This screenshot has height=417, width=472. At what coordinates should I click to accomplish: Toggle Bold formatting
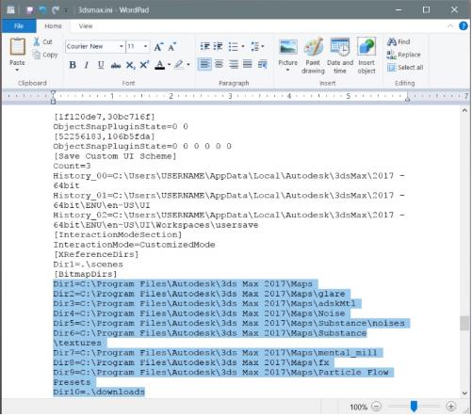coord(73,65)
